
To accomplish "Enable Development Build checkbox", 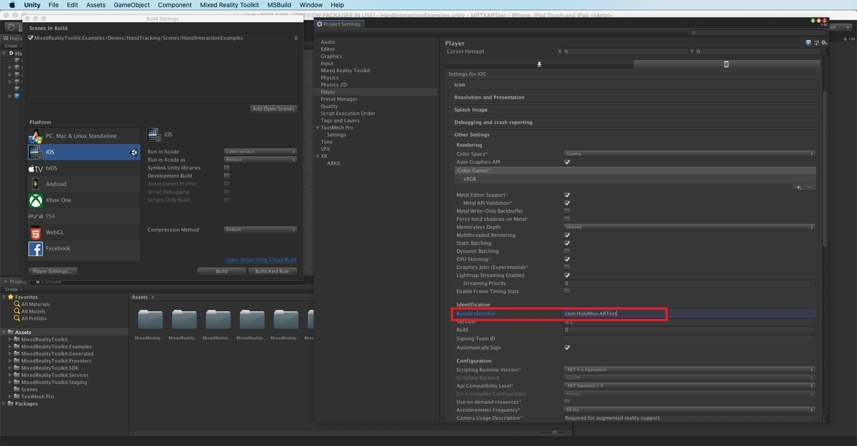I will (x=227, y=176).
